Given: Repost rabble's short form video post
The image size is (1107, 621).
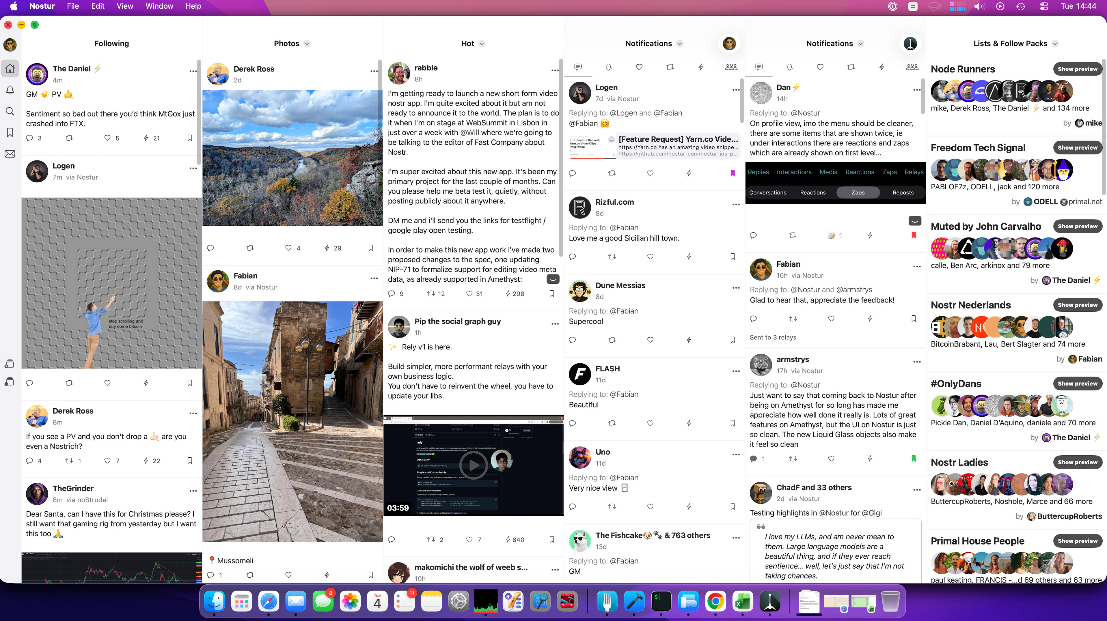Looking at the screenshot, I should [431, 294].
